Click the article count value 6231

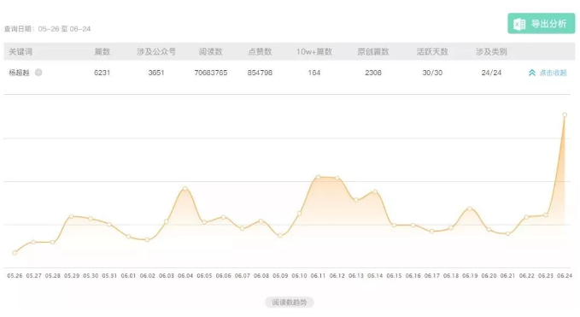pos(103,73)
